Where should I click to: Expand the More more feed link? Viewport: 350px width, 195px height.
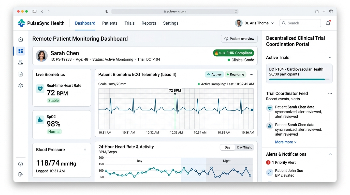click(x=286, y=142)
